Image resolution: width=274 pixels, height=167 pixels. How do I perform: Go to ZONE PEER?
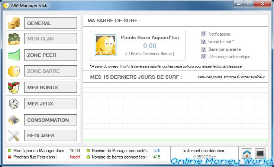pos(51,55)
